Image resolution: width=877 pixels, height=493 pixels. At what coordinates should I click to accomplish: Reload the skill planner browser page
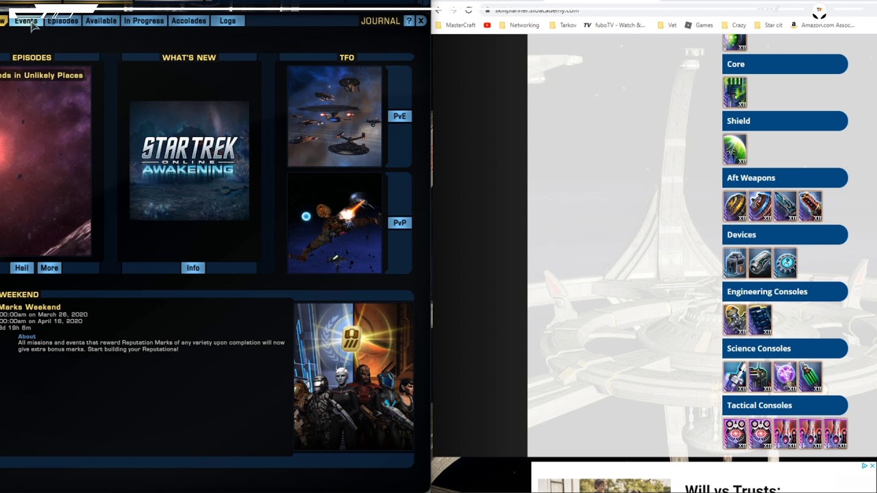coord(469,10)
